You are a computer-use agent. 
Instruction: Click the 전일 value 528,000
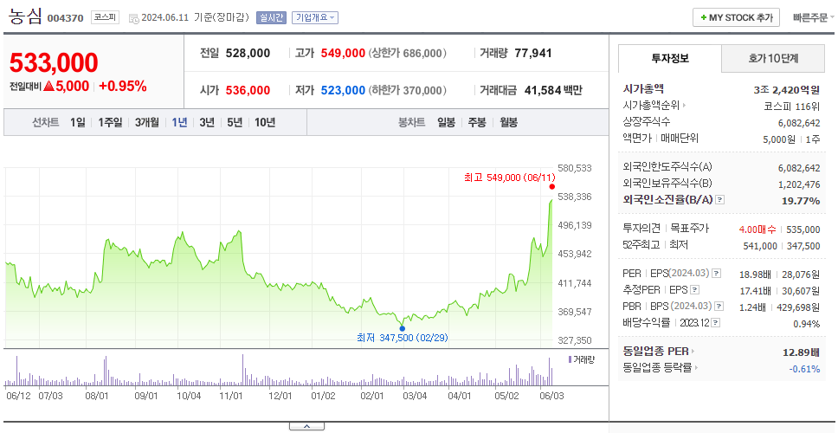(x=248, y=54)
